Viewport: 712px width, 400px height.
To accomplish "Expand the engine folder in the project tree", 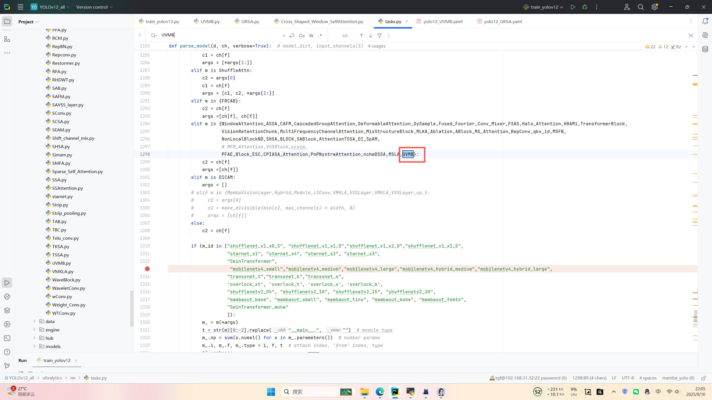I will pos(34,330).
